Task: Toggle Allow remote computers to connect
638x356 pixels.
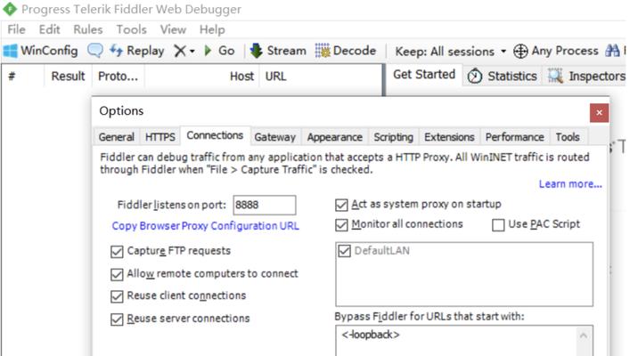Action: pos(117,274)
